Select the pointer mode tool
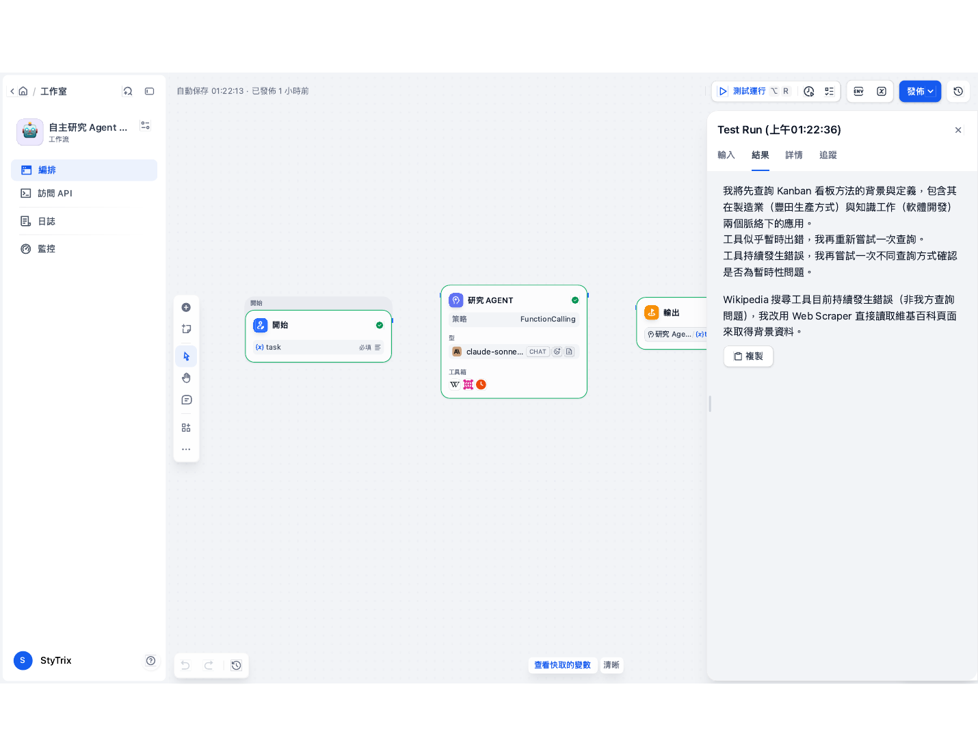 (186, 356)
